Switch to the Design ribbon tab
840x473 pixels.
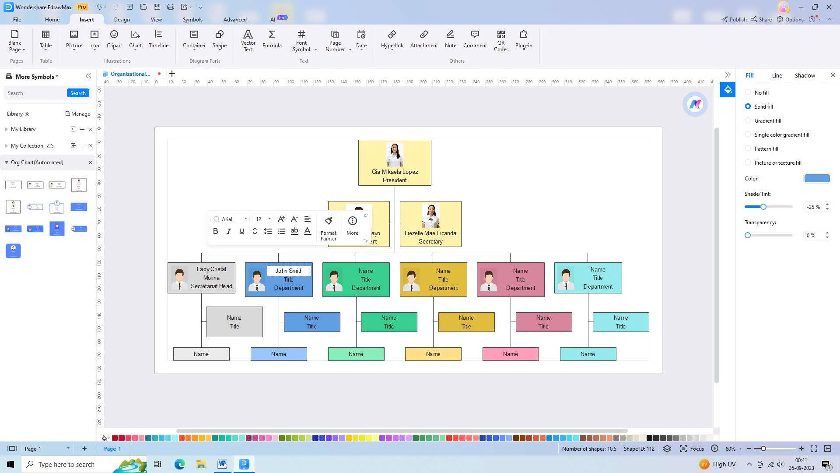pos(122,20)
